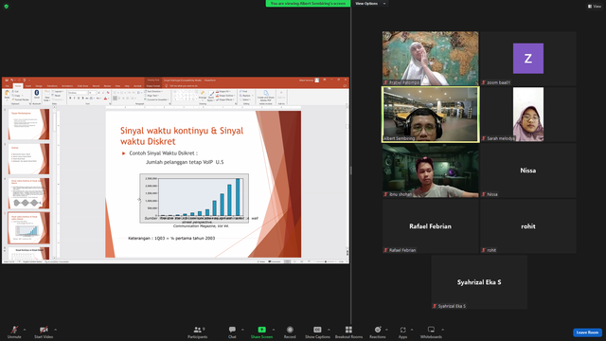Screen dimensions: 606x341
Task: Select the Syahrizal Eka S participant tile
Action: (x=479, y=282)
